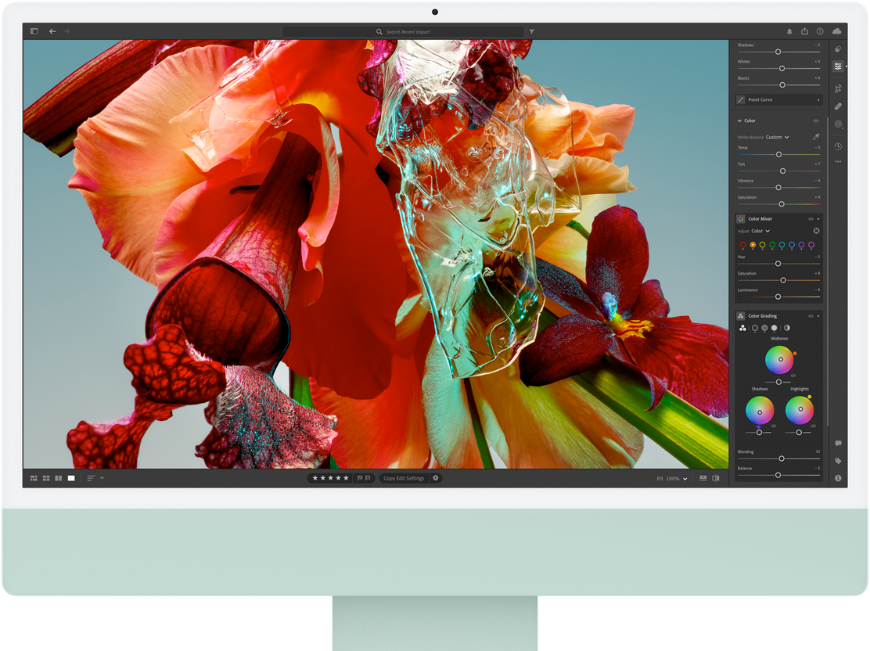The image size is (870, 651).
Task: Select the orange color in Color Mixer
Action: point(753,245)
